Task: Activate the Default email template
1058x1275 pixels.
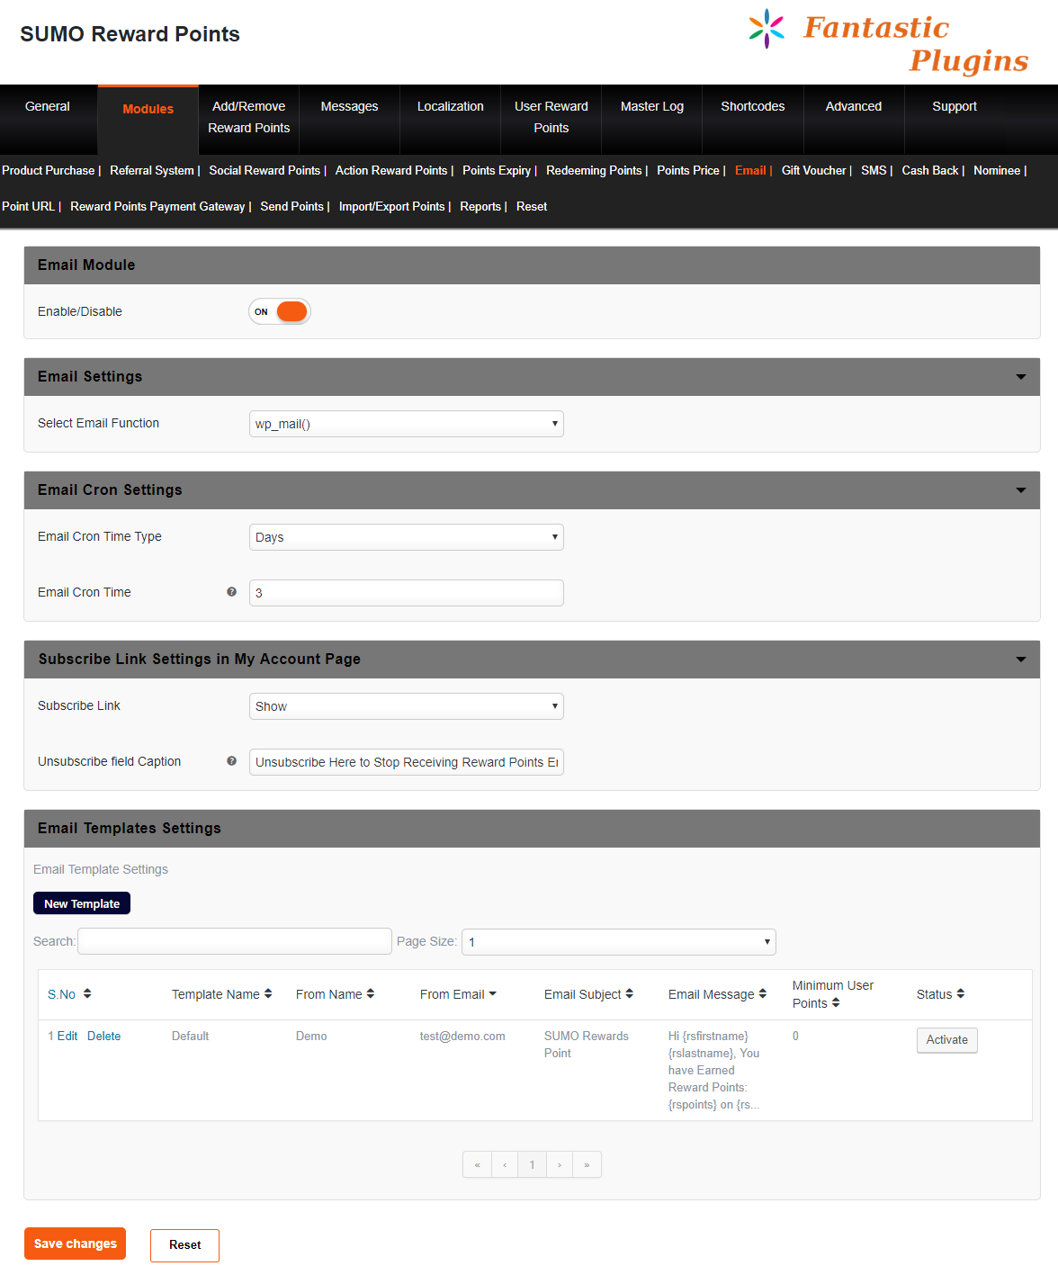Action: click(x=946, y=1040)
